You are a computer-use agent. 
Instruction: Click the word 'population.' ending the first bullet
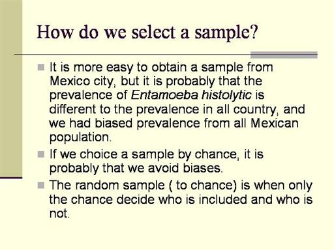80,138
